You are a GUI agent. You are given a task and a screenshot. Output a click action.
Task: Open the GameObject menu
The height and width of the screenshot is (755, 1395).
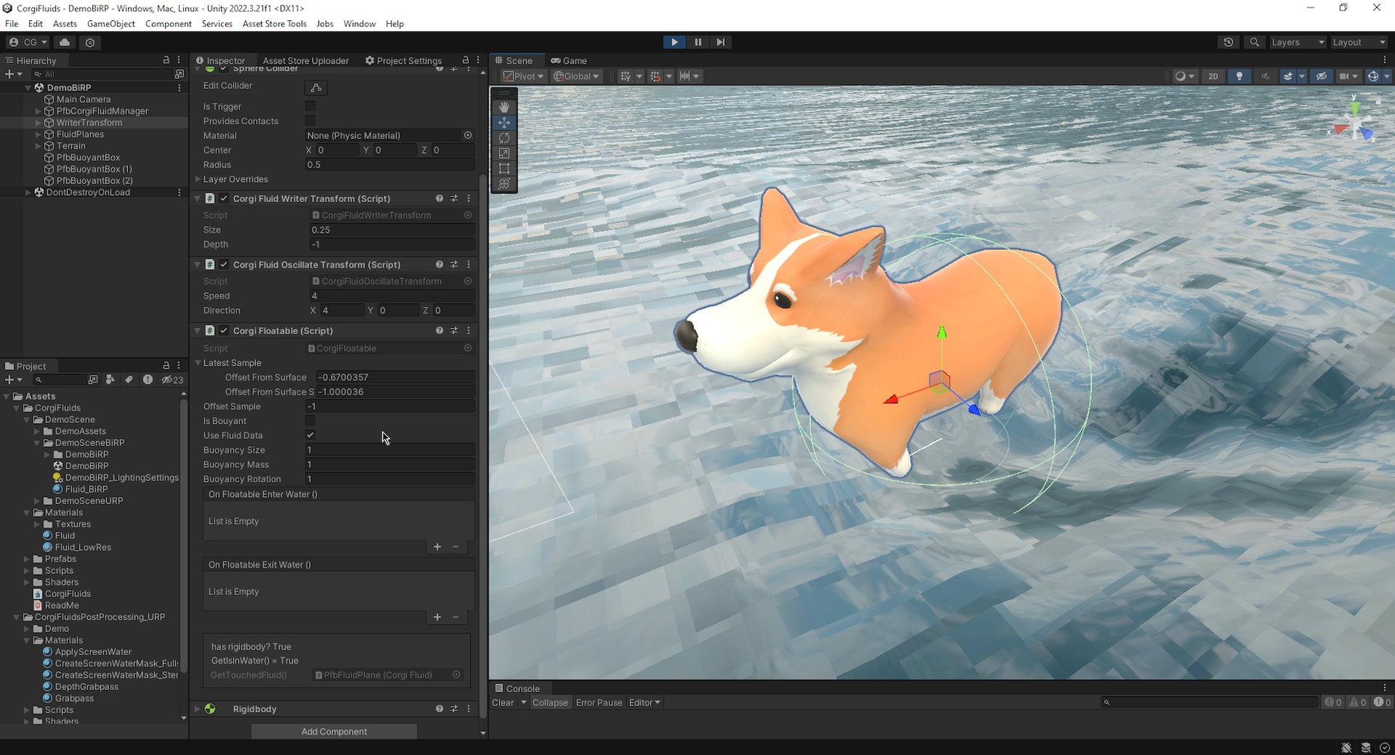(111, 24)
